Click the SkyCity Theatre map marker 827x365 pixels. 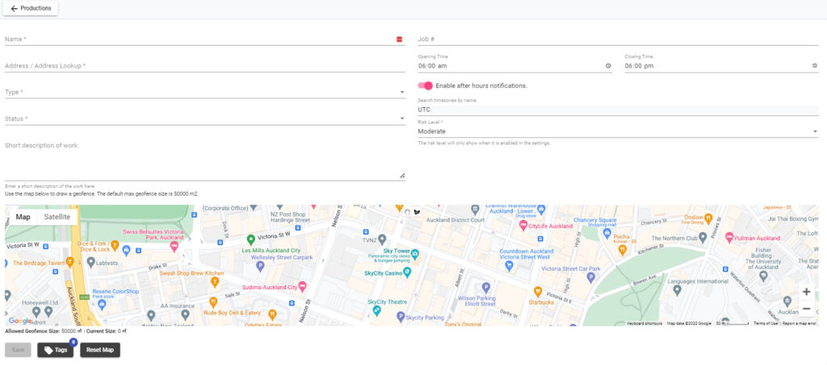pos(376,310)
